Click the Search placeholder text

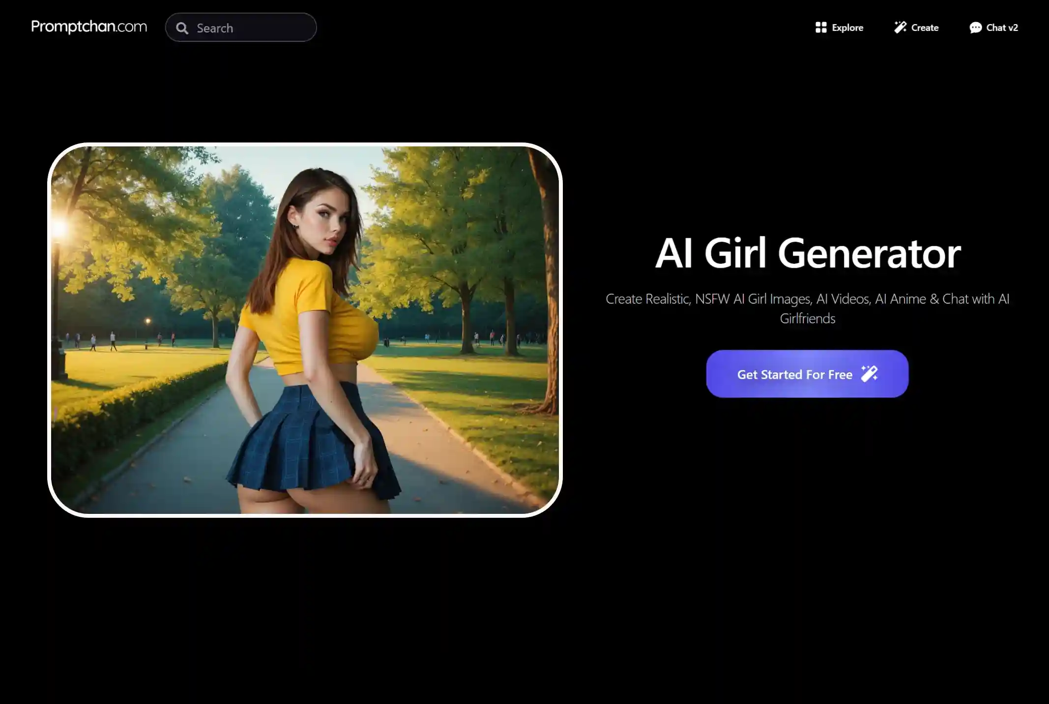[215, 28]
